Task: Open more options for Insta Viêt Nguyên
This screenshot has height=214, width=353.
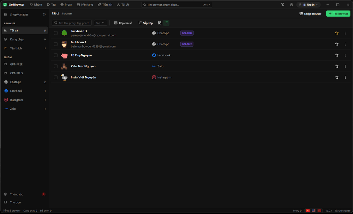Action: (345, 77)
